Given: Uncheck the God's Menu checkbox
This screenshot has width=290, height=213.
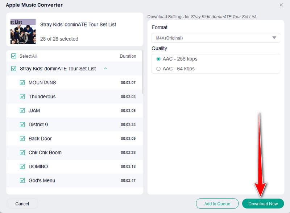Looking at the screenshot, I should 22,180.
